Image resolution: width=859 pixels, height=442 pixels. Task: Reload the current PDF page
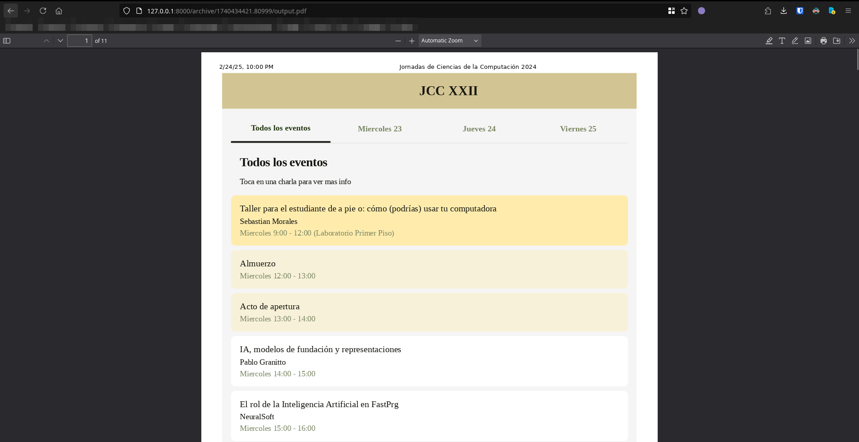pos(43,11)
